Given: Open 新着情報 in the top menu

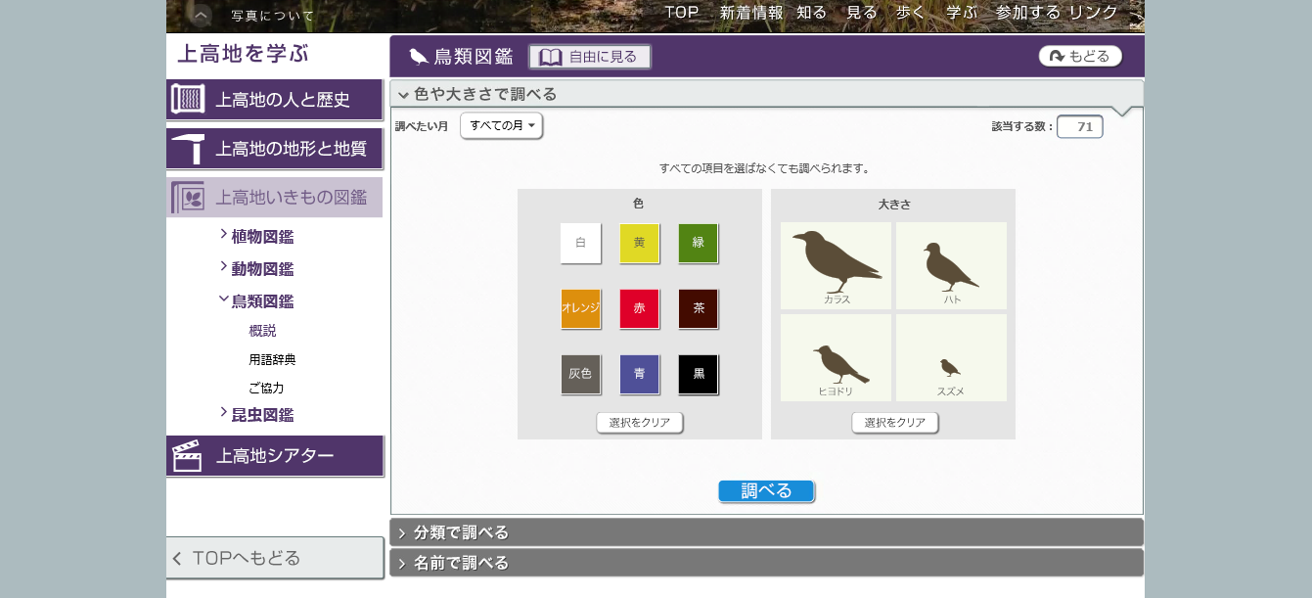Looking at the screenshot, I should (750, 13).
